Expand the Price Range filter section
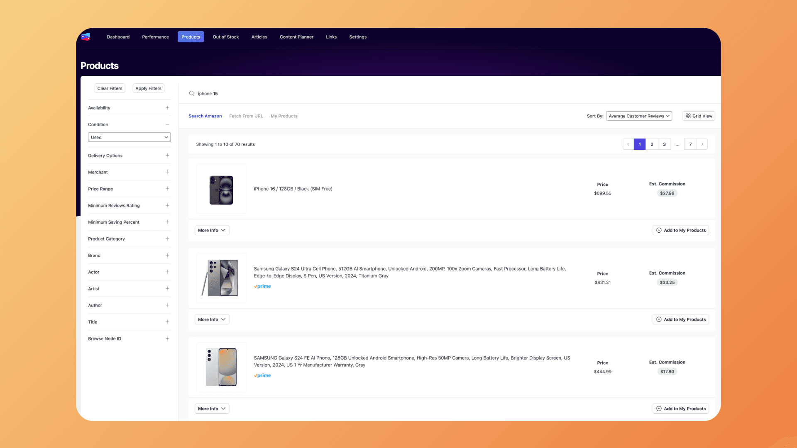 coord(167,189)
